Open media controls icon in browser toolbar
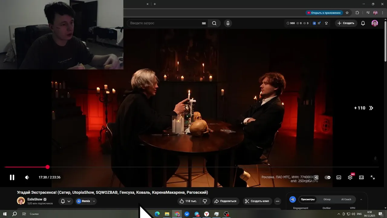 click(368, 13)
